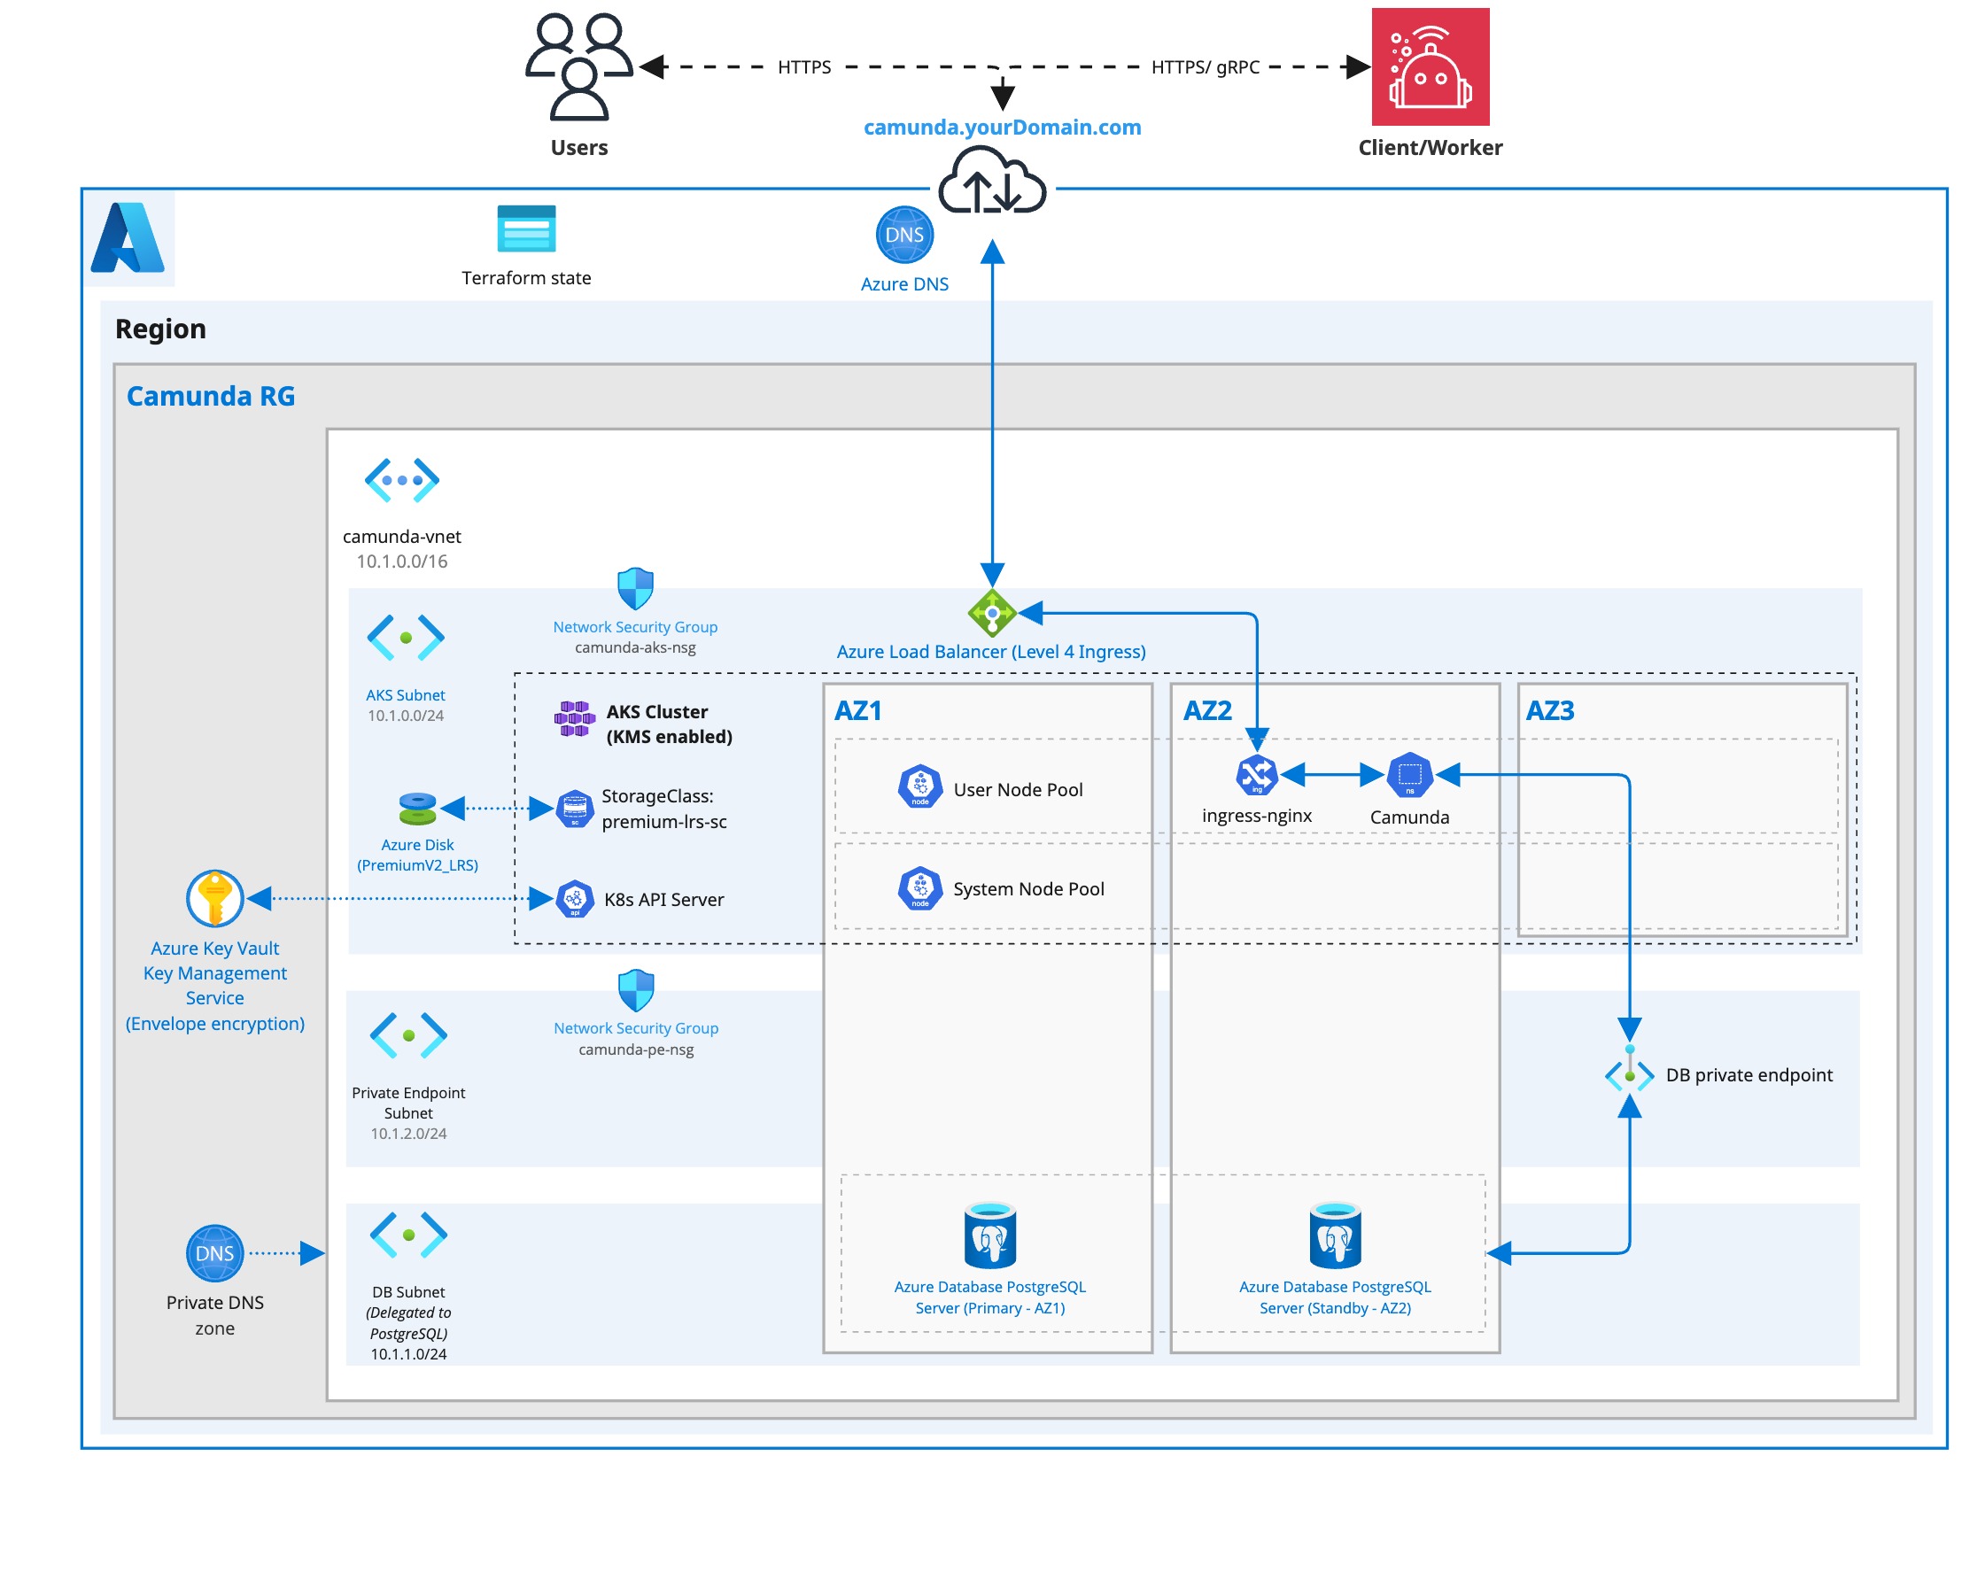Image resolution: width=1985 pixels, height=1580 pixels.
Task: Toggle the User Node Pool node icon
Action: click(919, 787)
